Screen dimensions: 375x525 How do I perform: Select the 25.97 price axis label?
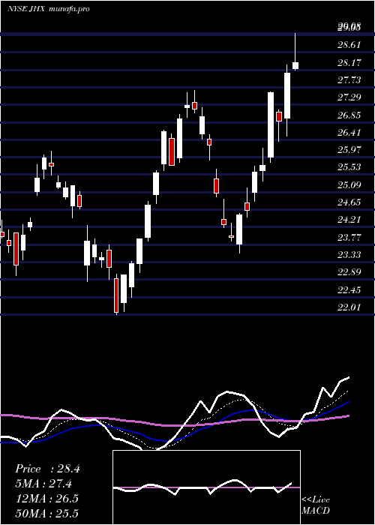point(349,149)
